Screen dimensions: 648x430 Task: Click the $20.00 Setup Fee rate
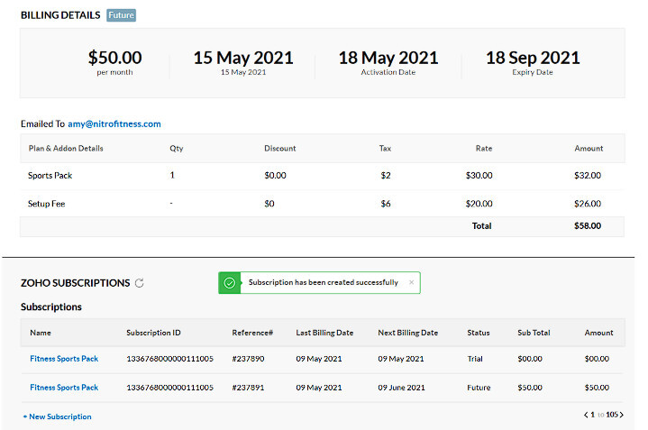(x=479, y=204)
